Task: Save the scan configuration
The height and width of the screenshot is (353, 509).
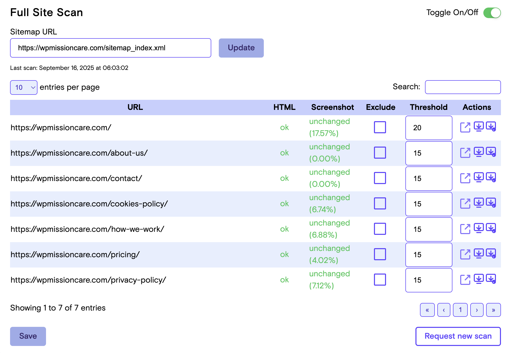Action: (x=28, y=336)
